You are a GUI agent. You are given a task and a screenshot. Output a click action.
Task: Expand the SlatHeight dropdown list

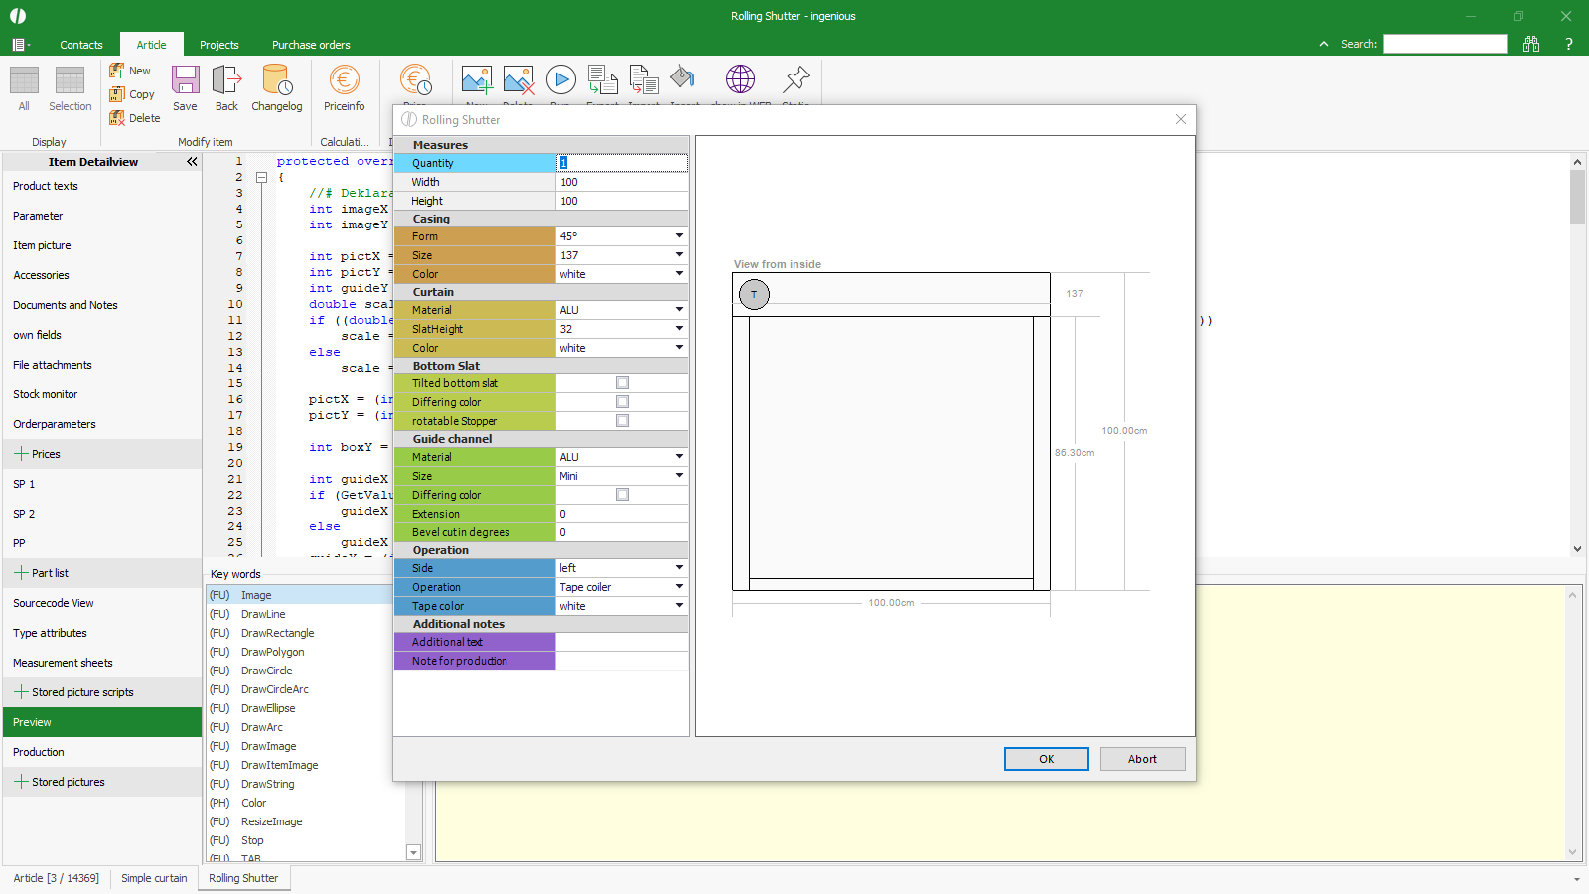(x=679, y=329)
